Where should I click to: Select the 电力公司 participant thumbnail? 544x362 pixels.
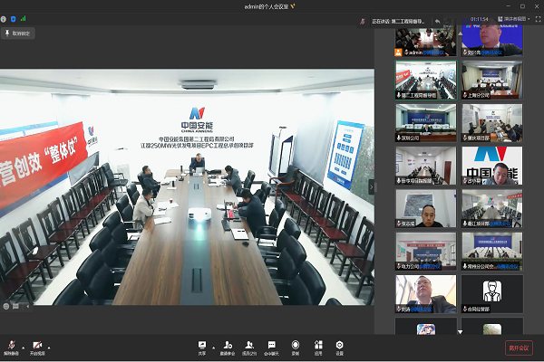coord(426,252)
